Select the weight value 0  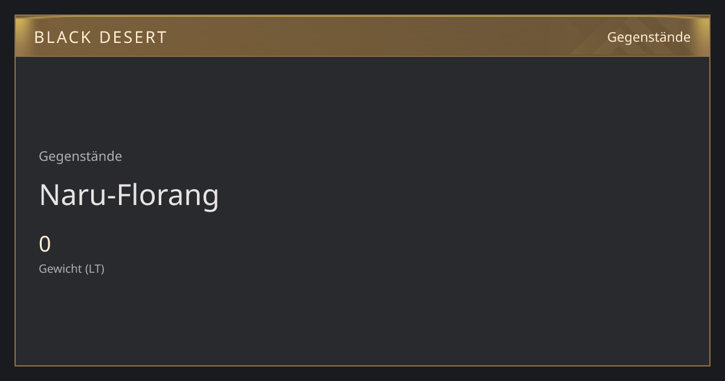(45, 245)
